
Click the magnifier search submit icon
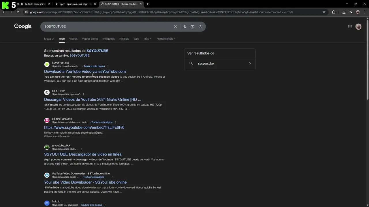tap(200, 26)
